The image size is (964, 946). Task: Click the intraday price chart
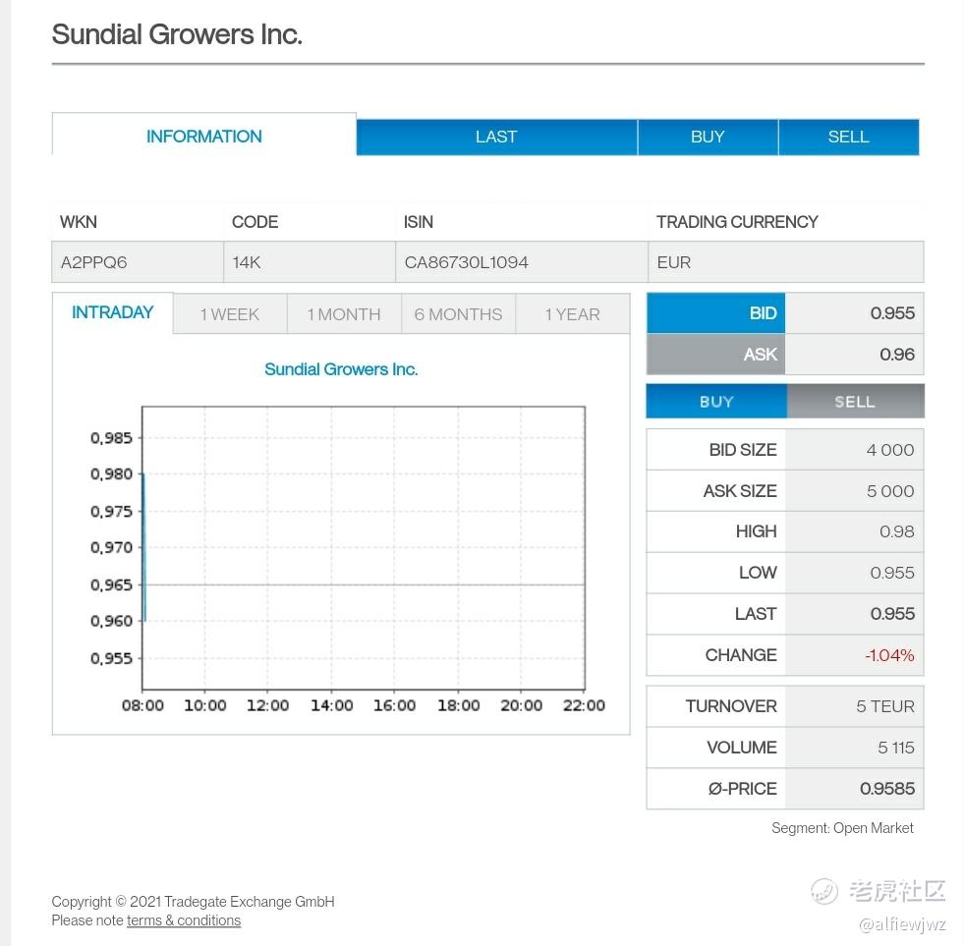pos(364,548)
